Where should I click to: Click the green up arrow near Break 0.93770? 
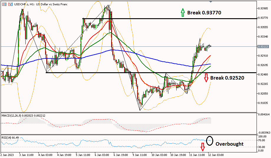[183, 12]
